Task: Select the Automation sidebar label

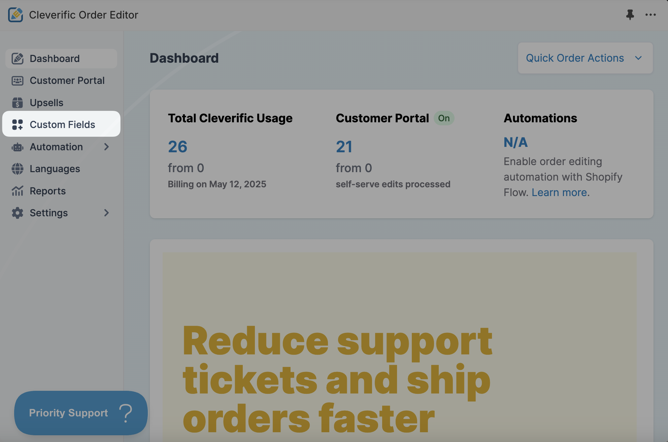Action: pyautogui.click(x=56, y=147)
